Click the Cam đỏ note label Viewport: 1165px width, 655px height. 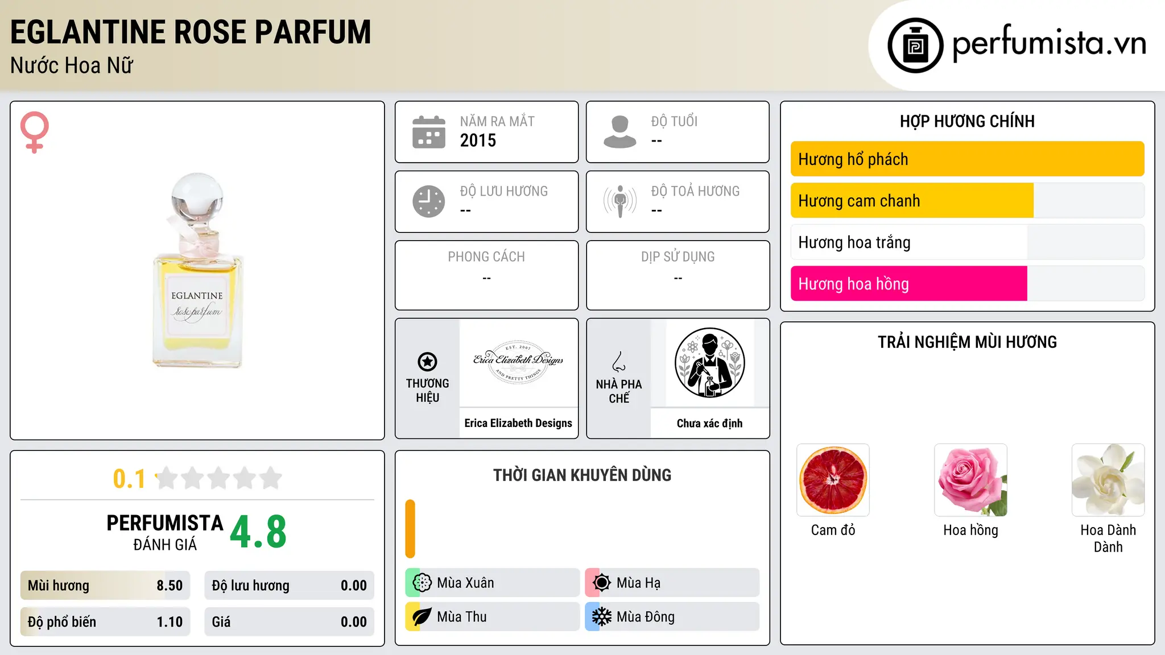[833, 530]
